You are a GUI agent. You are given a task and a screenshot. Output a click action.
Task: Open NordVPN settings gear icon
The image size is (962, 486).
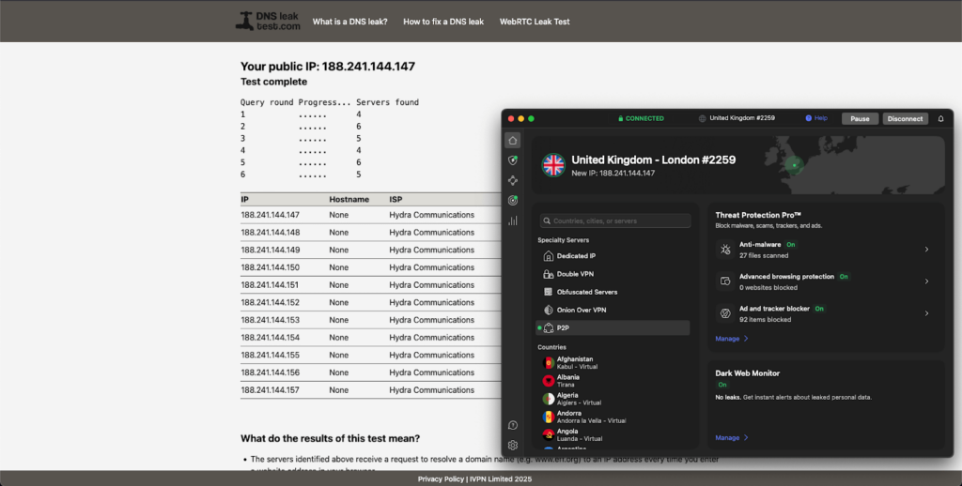pyautogui.click(x=513, y=446)
